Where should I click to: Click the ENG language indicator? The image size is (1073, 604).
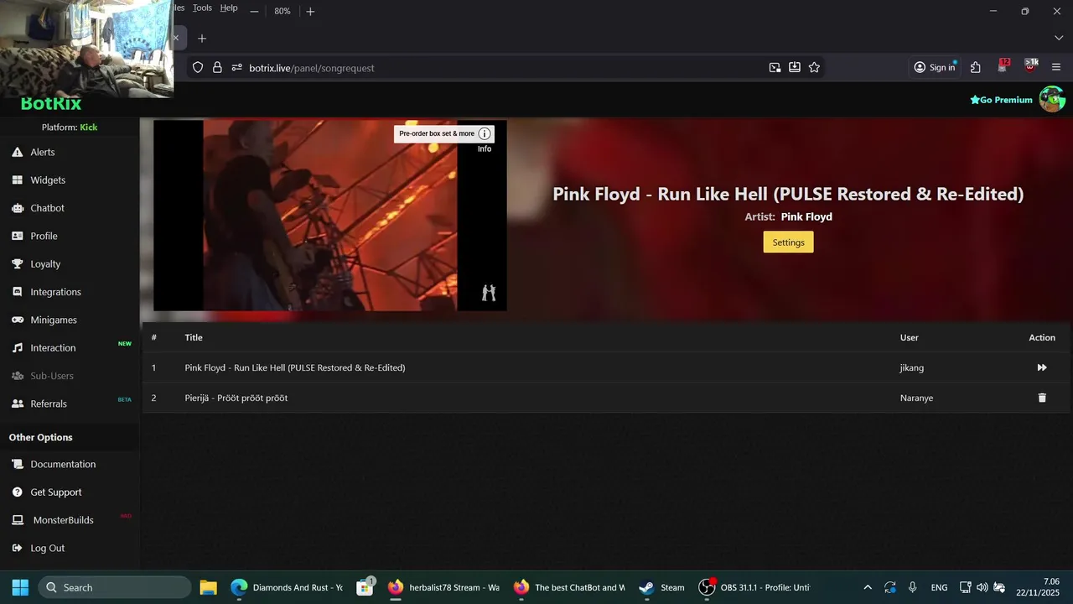pyautogui.click(x=939, y=587)
